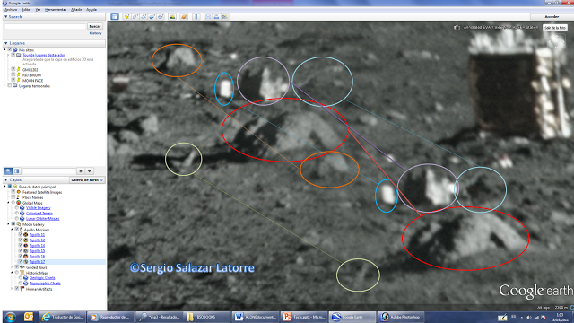Screen dimensions: 574x323
Task: Open the History link
Action: (x=96, y=33)
